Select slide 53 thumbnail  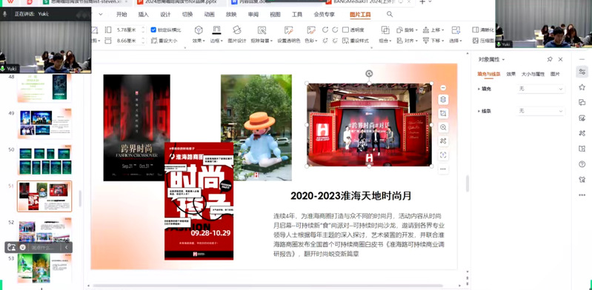point(44,267)
